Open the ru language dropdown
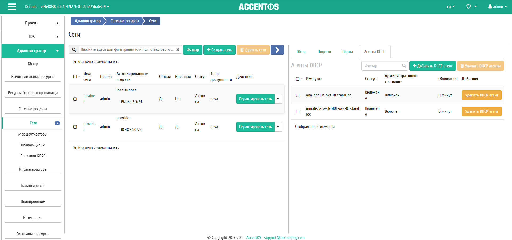The height and width of the screenshot is (240, 512). click(x=451, y=7)
